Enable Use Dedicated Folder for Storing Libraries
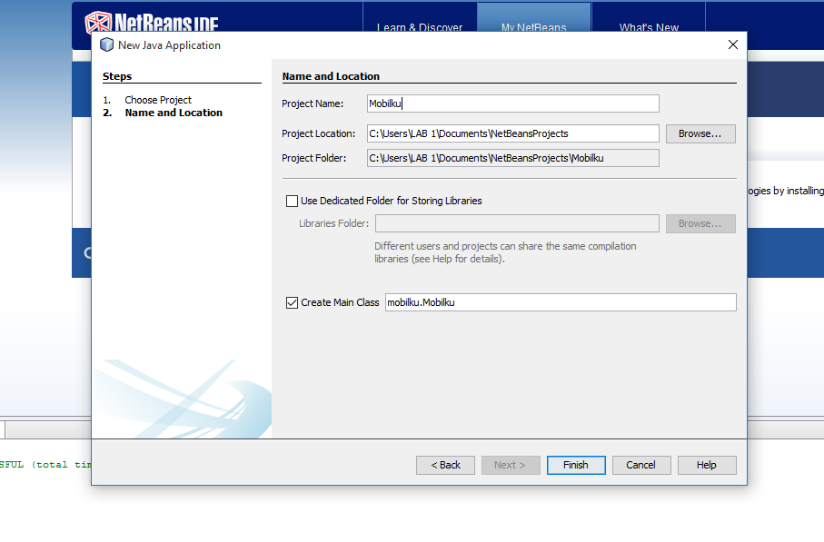824x542 pixels. tap(292, 202)
